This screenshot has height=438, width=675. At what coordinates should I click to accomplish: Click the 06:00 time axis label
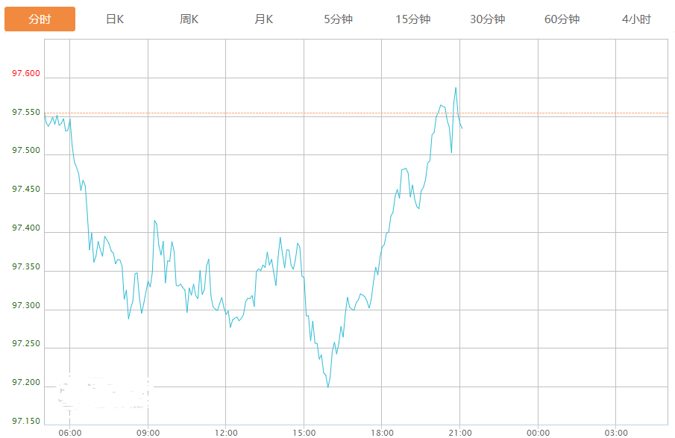(x=69, y=433)
